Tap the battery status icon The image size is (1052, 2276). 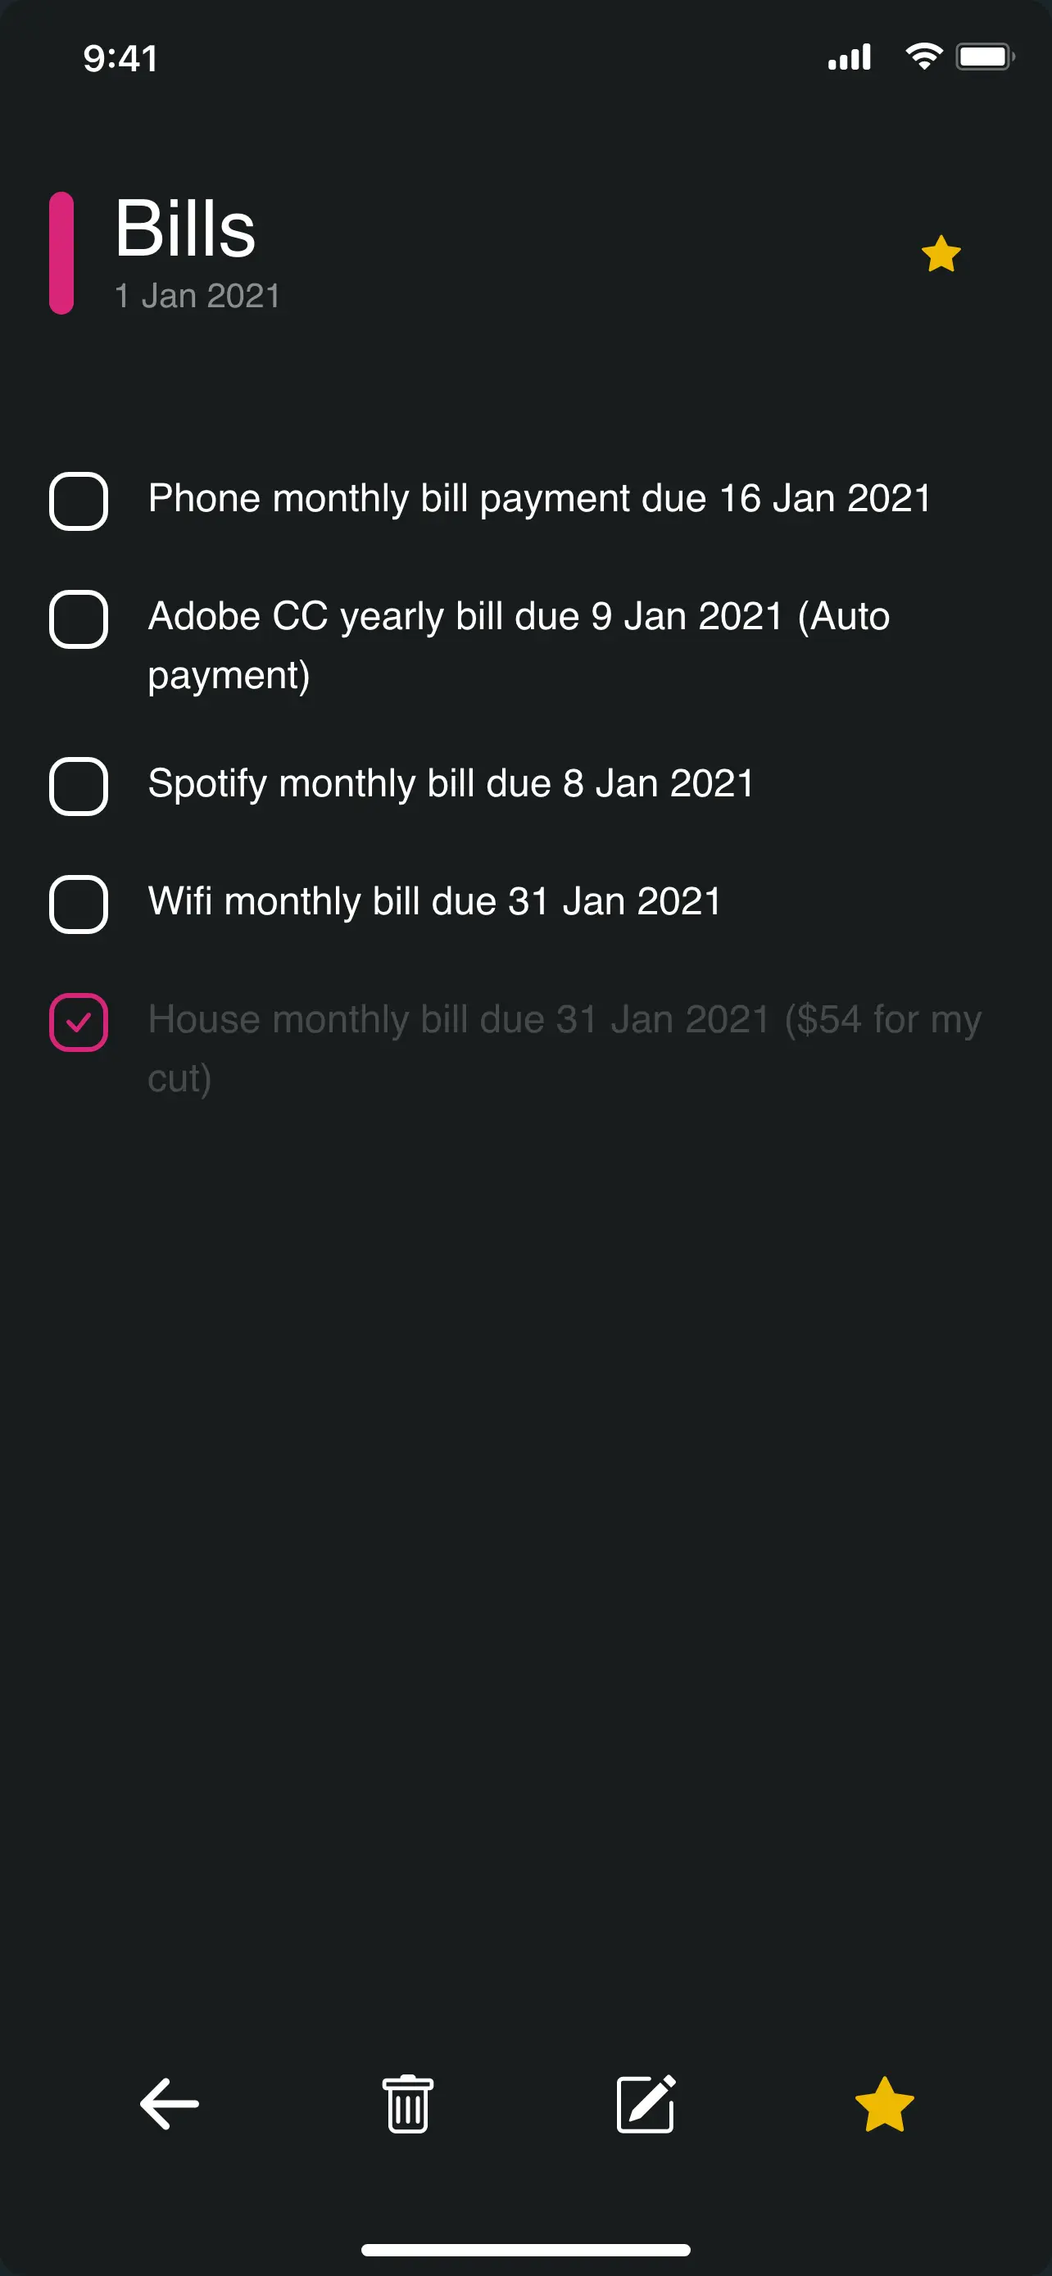(x=985, y=57)
